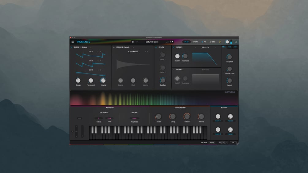
Task: Click the Envelope Amp Attack knob
Action: click(158, 117)
